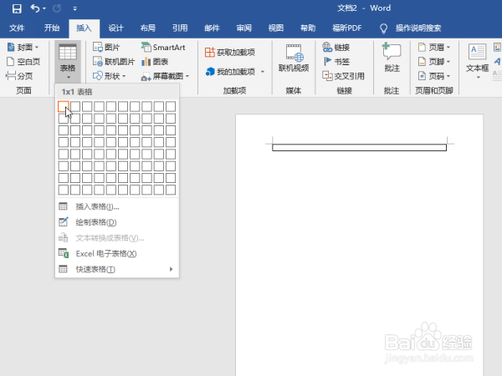Insert a 交叉引用 cross-reference
The width and height of the screenshot is (502, 376).
point(343,76)
